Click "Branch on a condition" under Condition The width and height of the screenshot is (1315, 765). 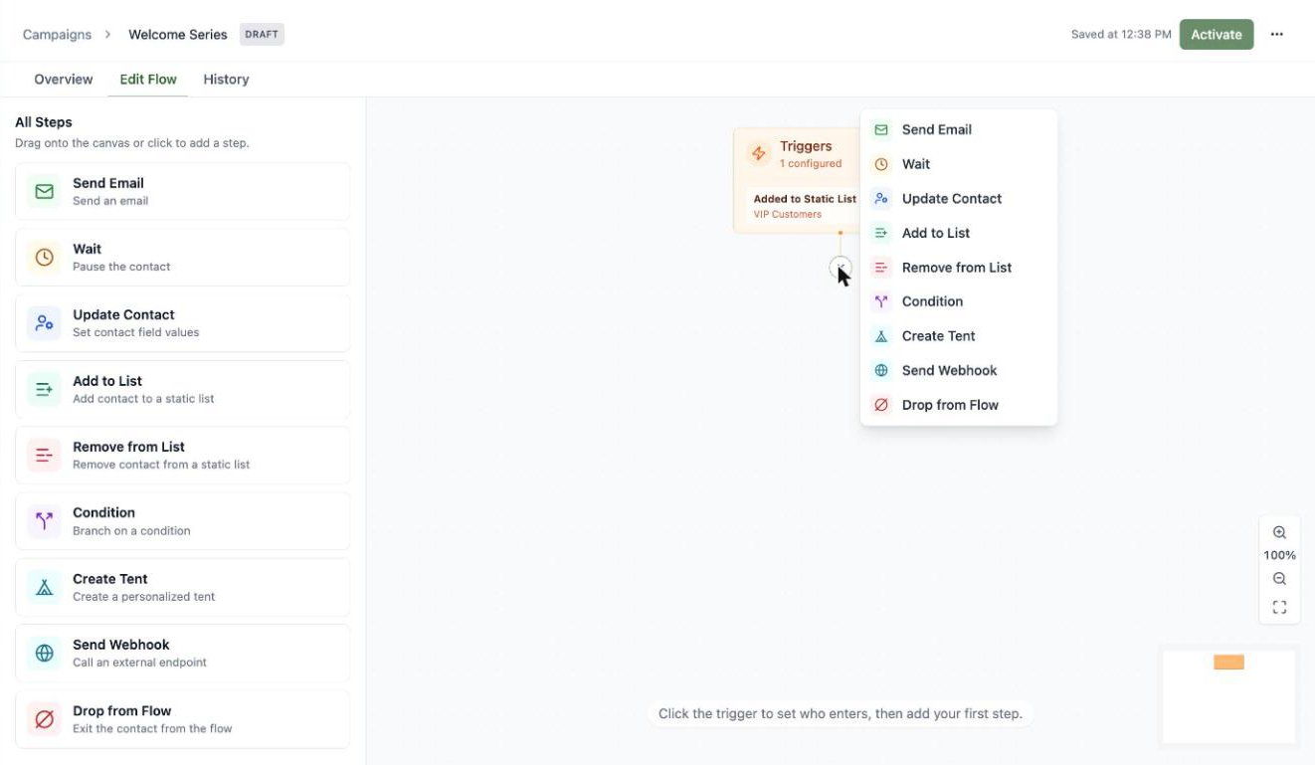(131, 530)
